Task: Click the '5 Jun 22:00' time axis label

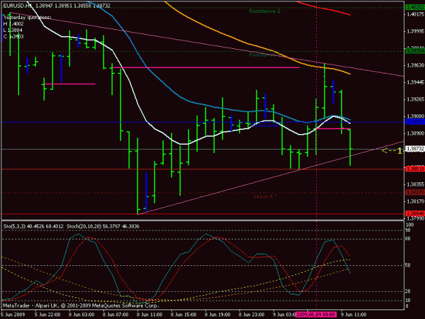Action: [48, 315]
